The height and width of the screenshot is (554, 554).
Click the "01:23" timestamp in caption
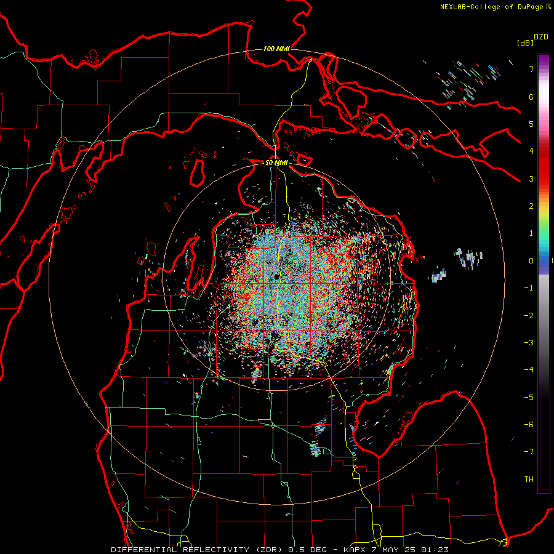coord(436,550)
